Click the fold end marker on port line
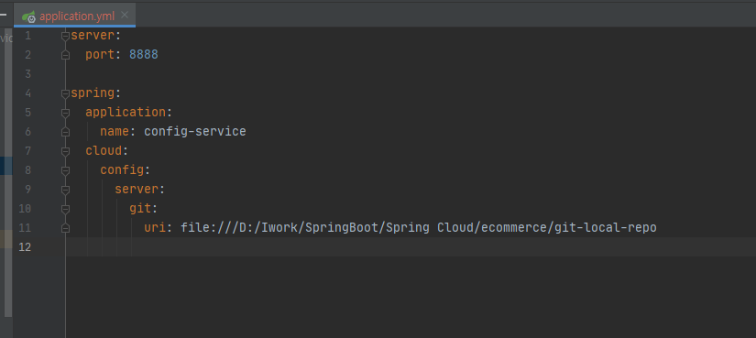This screenshot has width=756, height=338. point(66,55)
